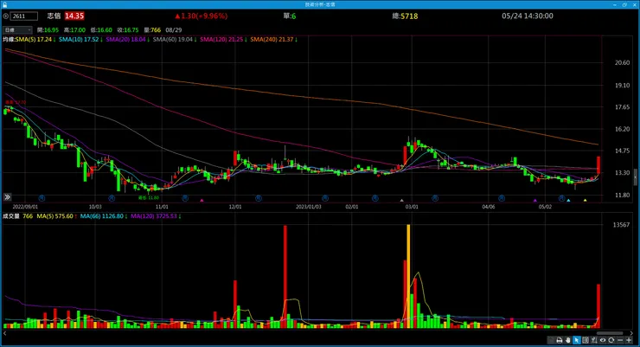Expand the double-chevron panel button on chart
The image size is (640, 347).
(x=7, y=197)
